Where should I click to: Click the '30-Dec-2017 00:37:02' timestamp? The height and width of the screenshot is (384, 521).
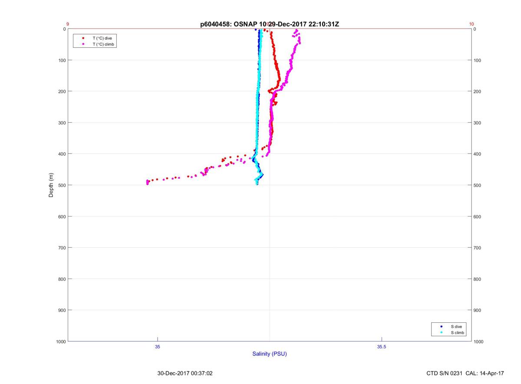pyautogui.click(x=185, y=373)
